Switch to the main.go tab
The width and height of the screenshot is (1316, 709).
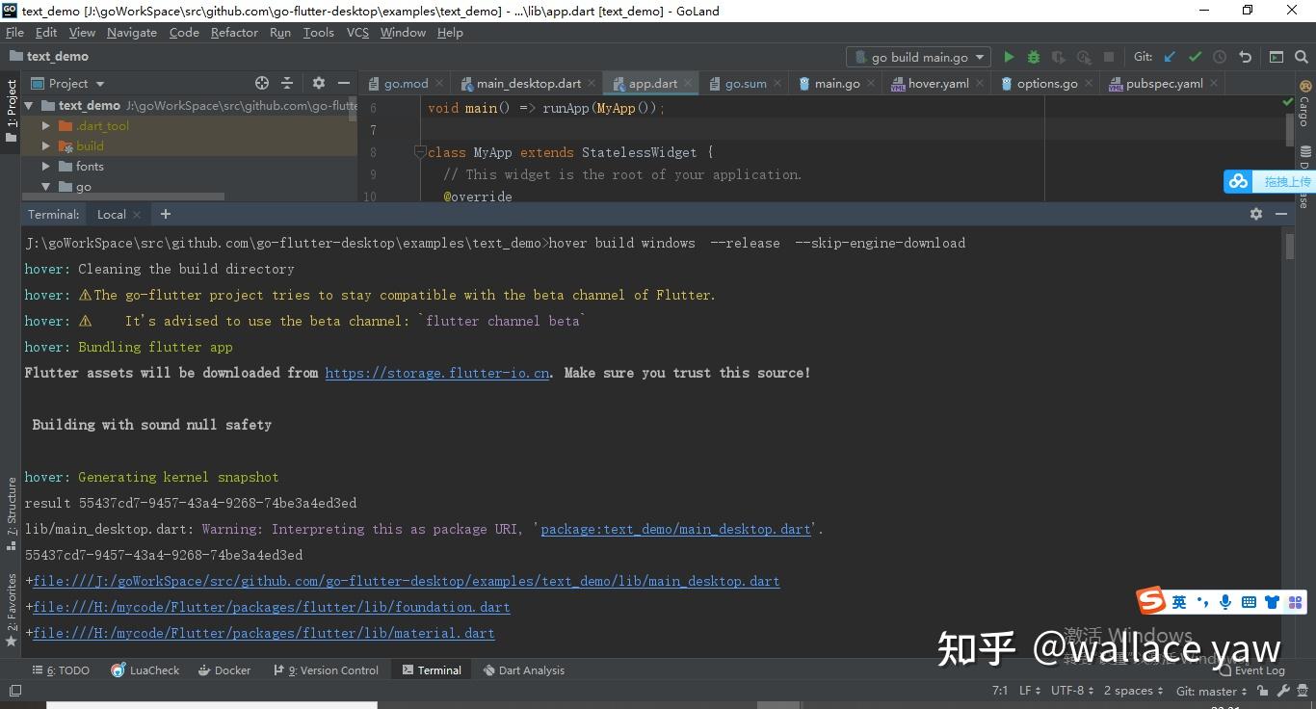tap(836, 83)
